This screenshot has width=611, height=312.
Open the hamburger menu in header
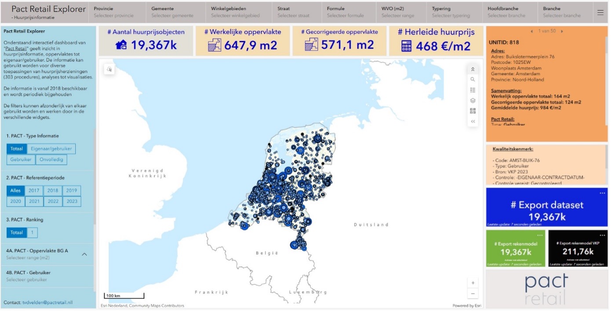coord(600,13)
